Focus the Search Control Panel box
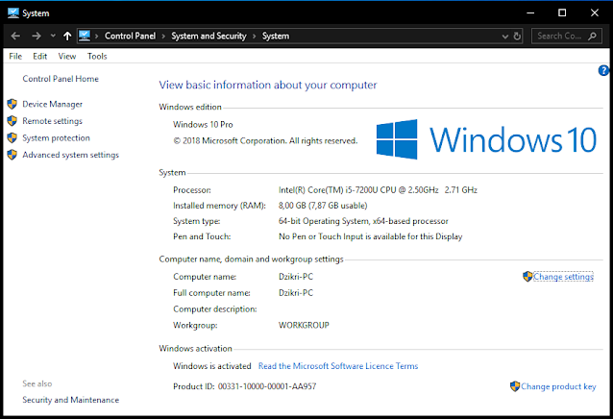 click(567, 36)
